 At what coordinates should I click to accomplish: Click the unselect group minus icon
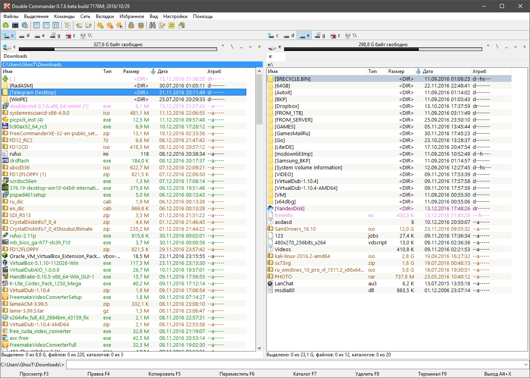click(x=110, y=25)
